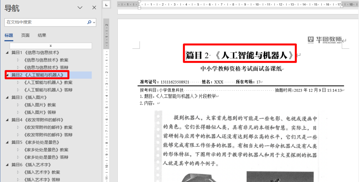Open search options dropdown arrow

pos(94,22)
